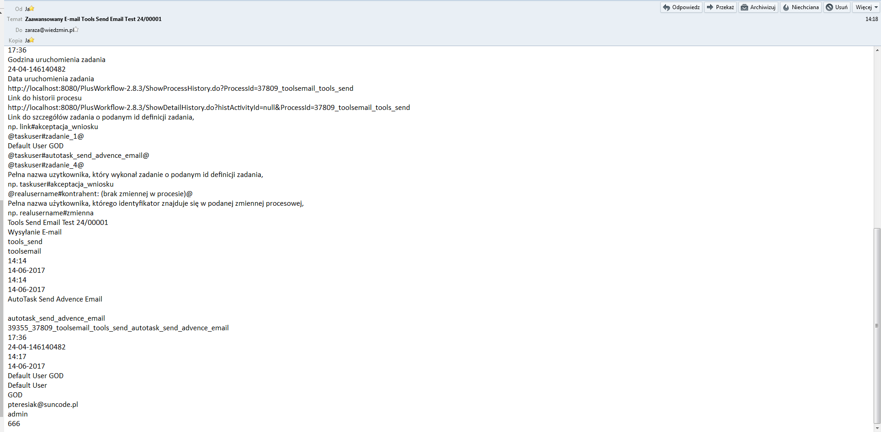Open the ShowProcessHistory.do link

point(180,88)
